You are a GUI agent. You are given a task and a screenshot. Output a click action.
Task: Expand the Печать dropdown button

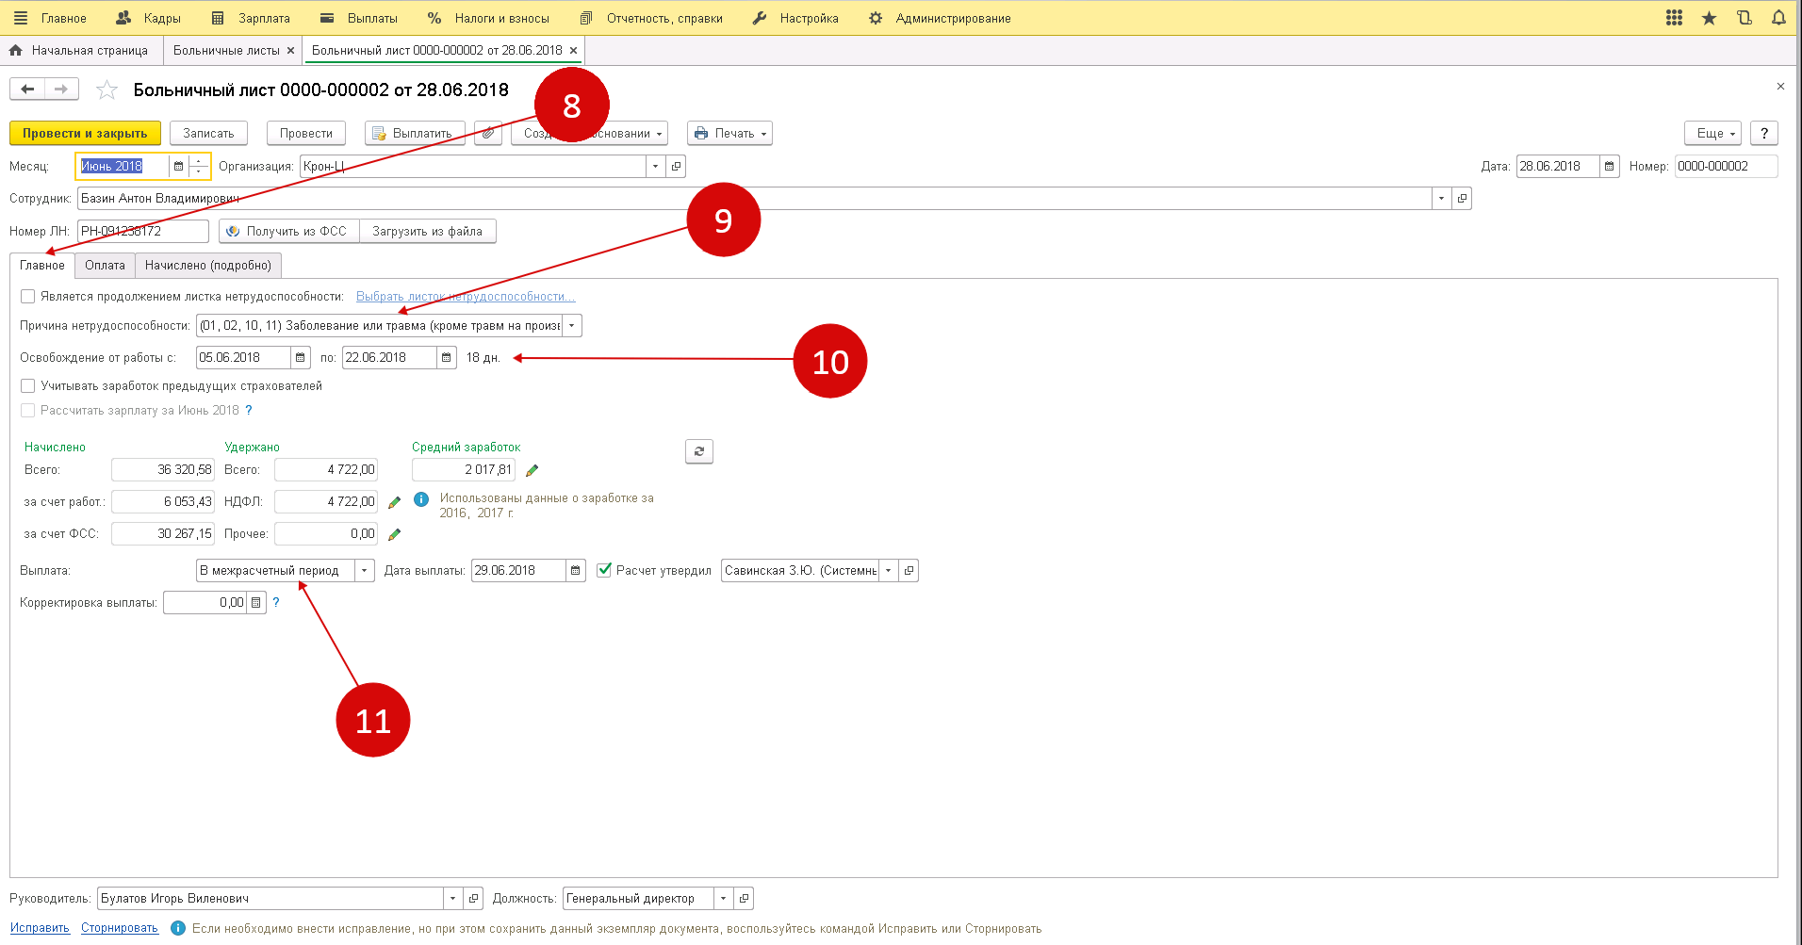click(x=729, y=134)
